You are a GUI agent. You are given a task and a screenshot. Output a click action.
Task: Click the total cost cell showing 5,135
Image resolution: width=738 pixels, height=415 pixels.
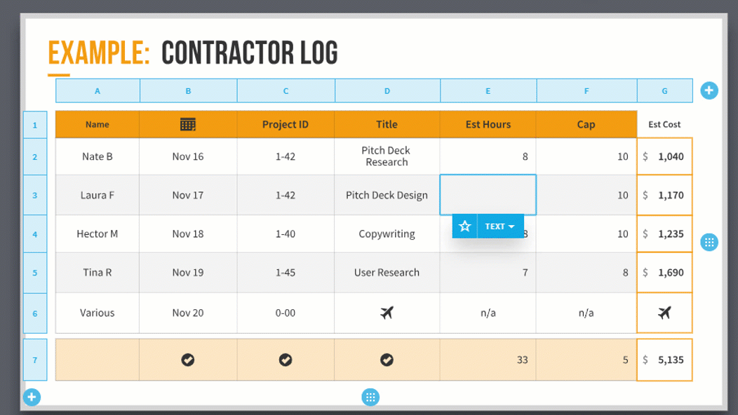pos(664,360)
